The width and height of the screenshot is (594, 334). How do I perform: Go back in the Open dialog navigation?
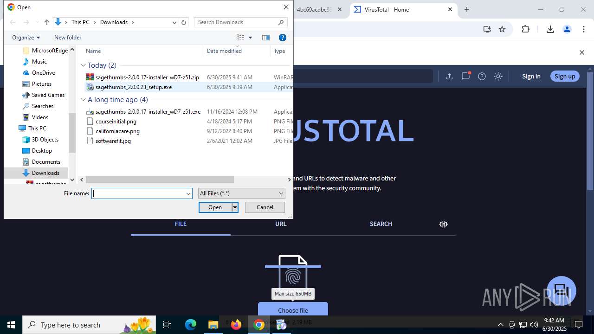13,22
